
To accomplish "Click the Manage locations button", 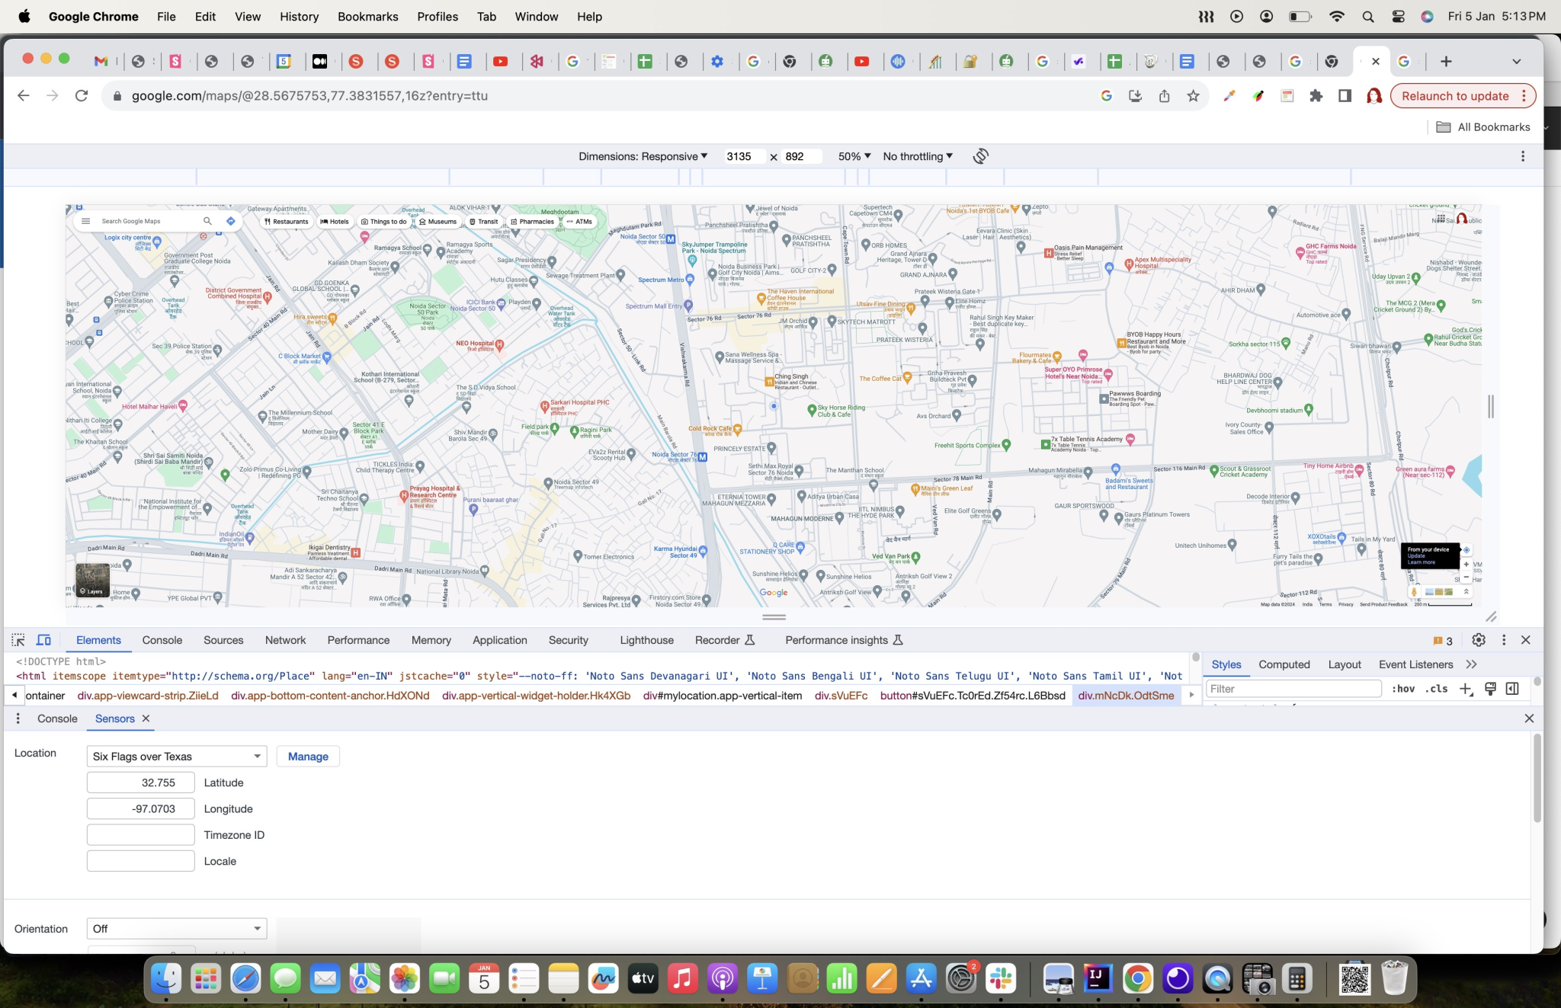I will point(308,757).
